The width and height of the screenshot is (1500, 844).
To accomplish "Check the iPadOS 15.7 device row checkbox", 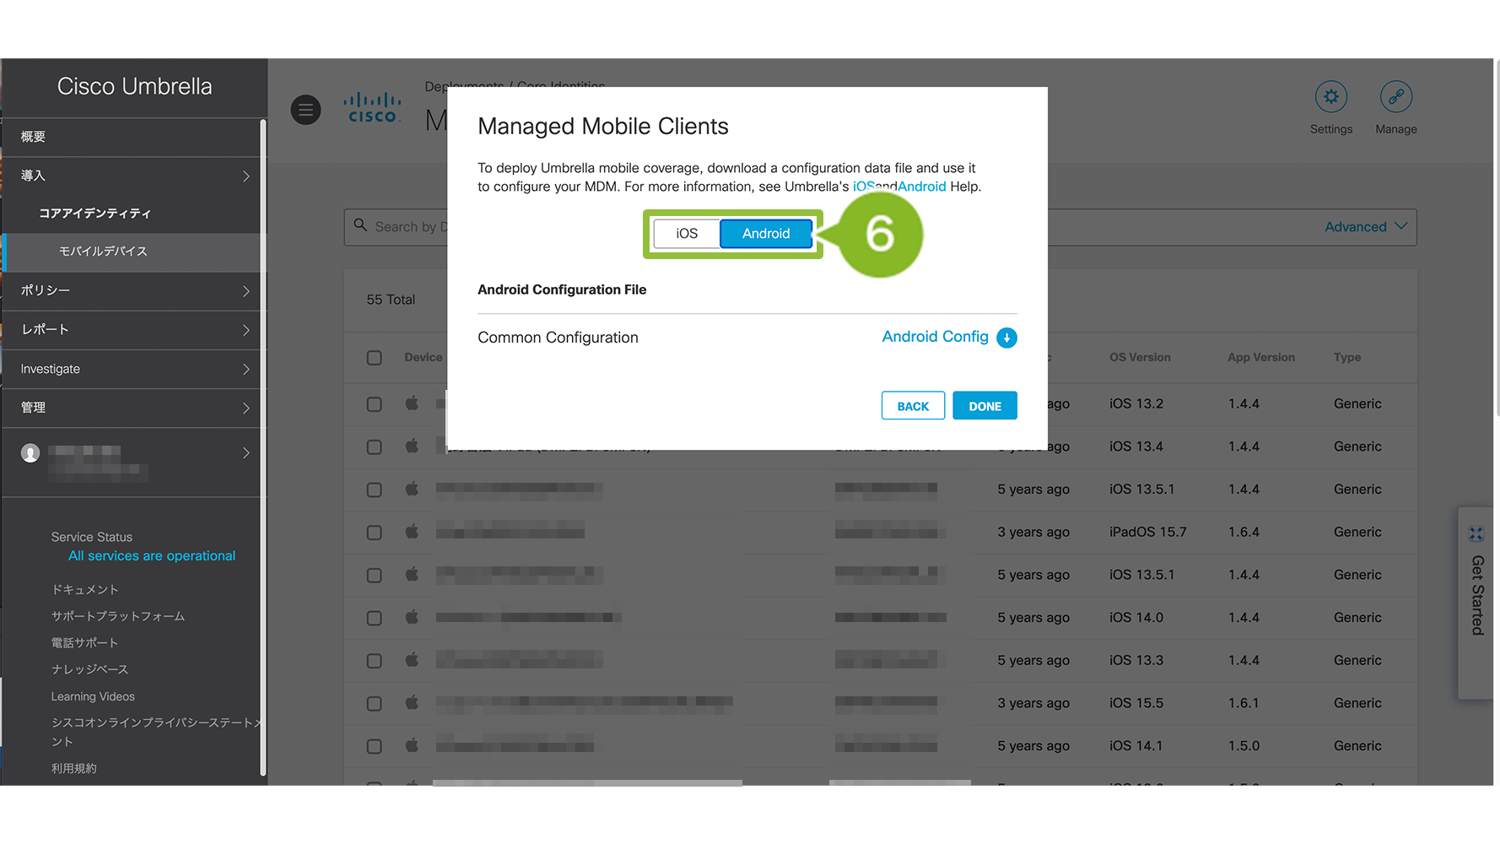I will [x=375, y=533].
